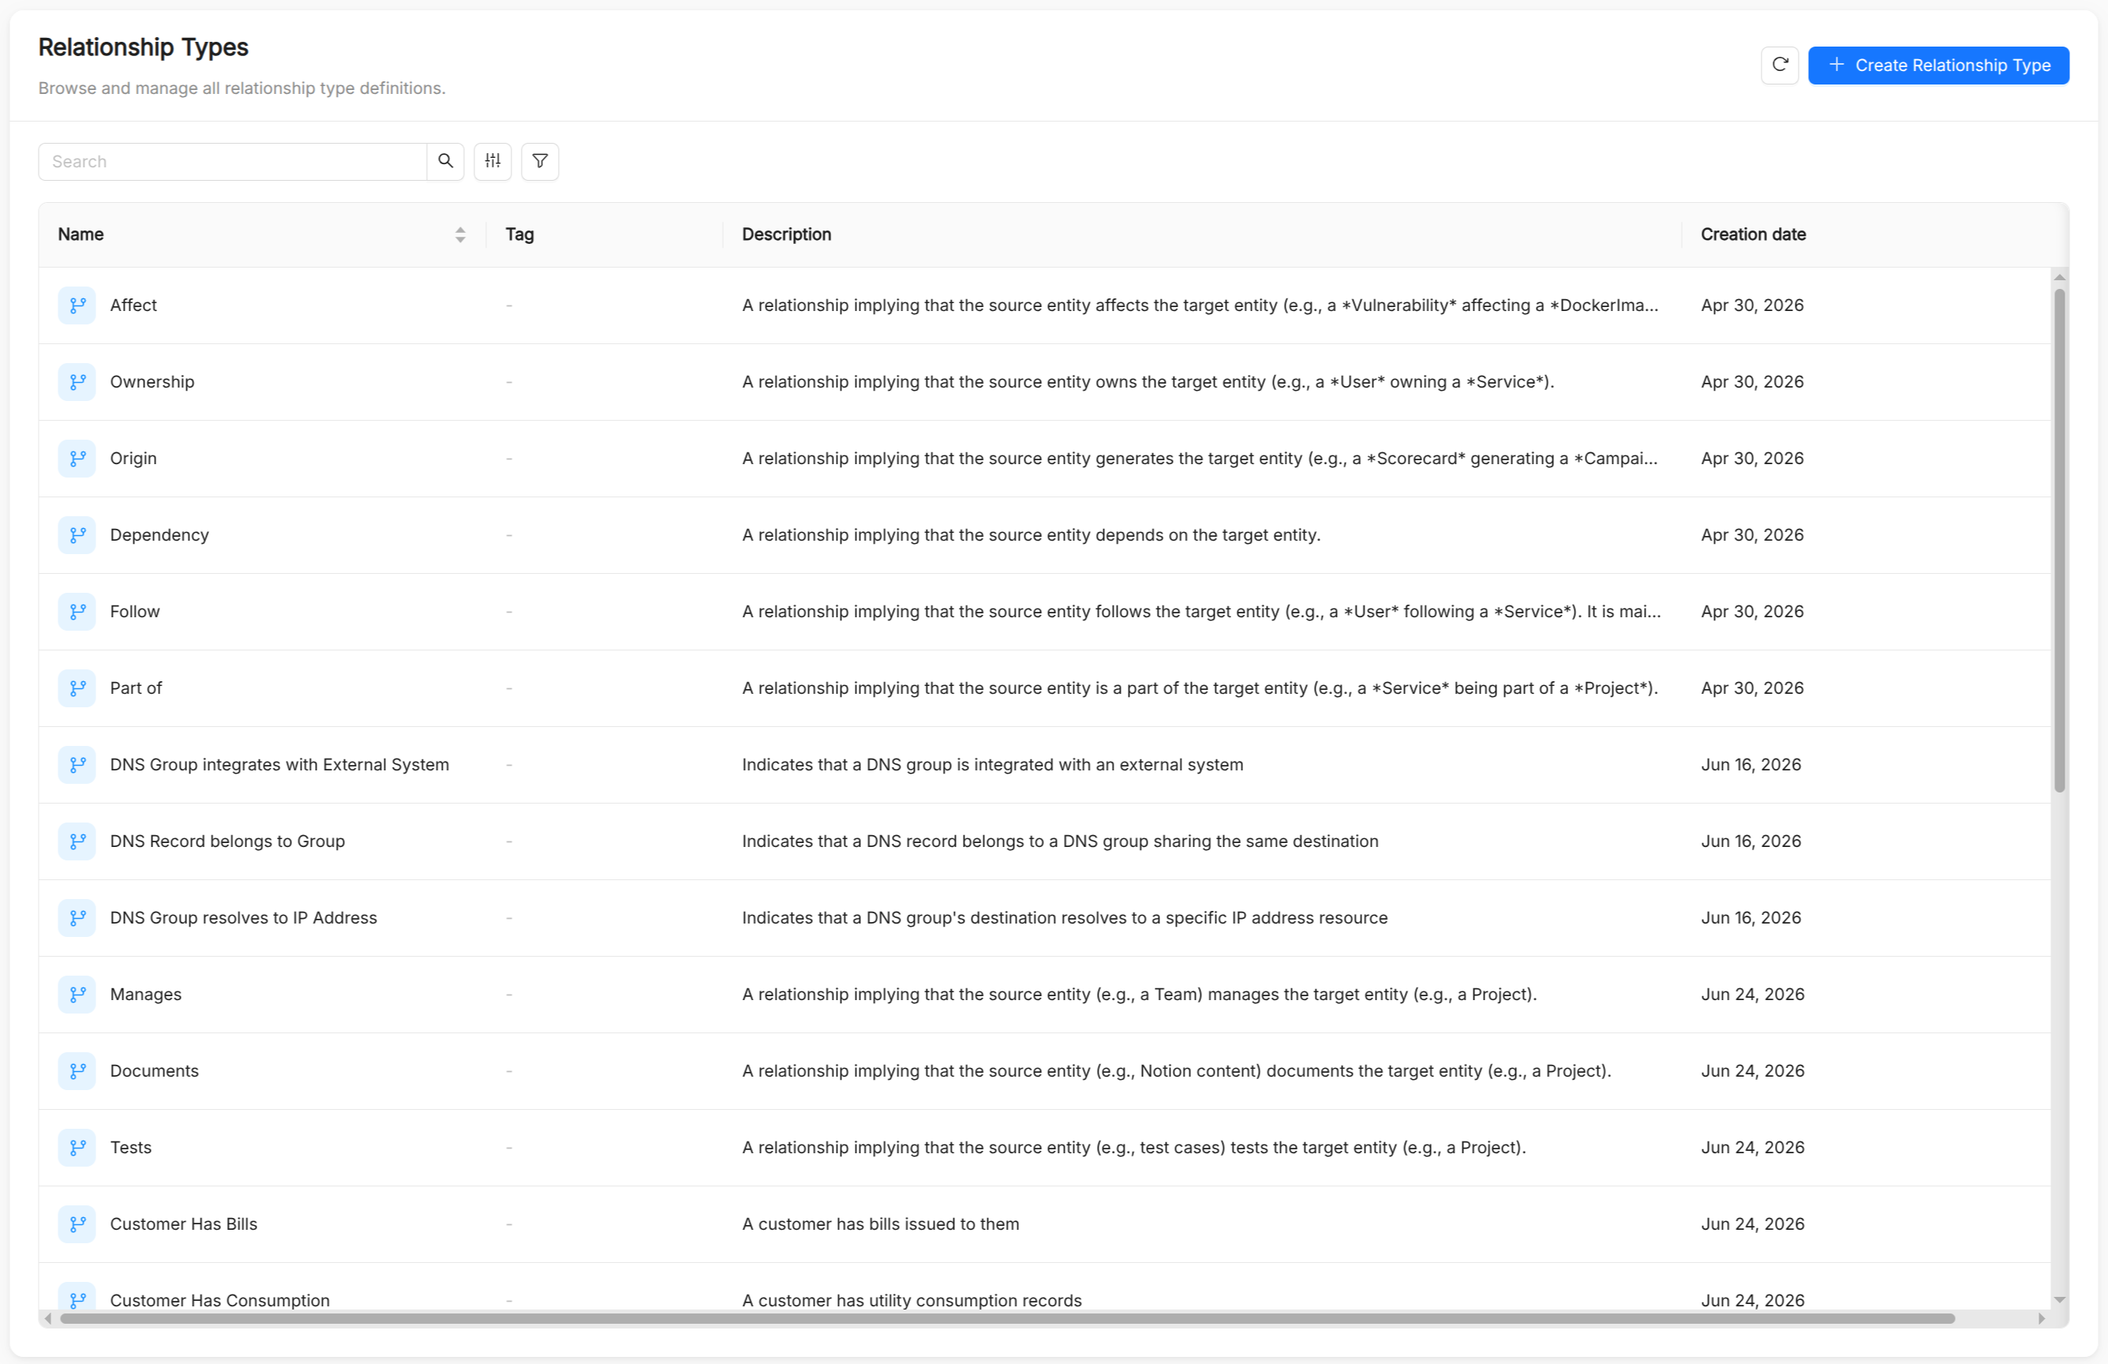Open the Documents relationship type
The height and width of the screenshot is (1364, 2108).
(154, 1071)
